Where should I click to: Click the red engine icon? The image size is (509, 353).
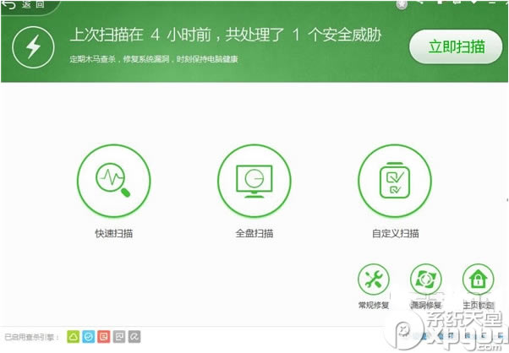pyautogui.click(x=104, y=337)
